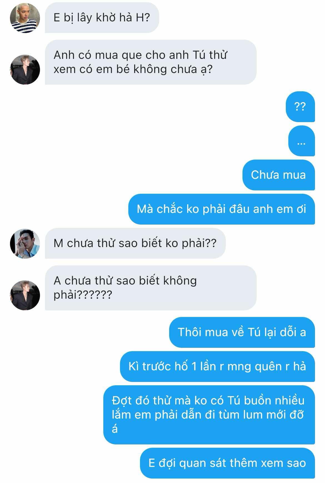Tap the 'Kì trước hố 1 lần r' bubble
Screen dimensions: 325x483
pos(217,366)
